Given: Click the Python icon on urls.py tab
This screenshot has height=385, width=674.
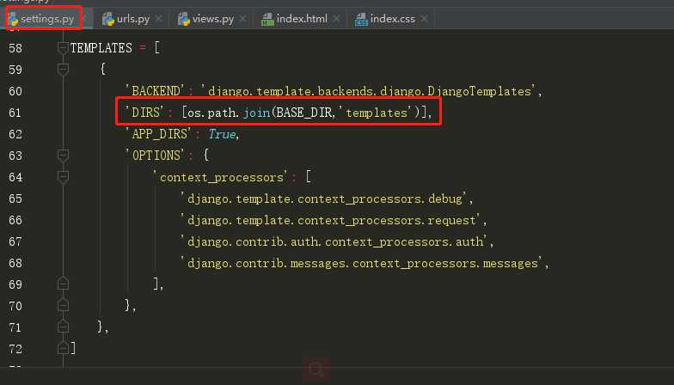Looking at the screenshot, I should [x=108, y=19].
